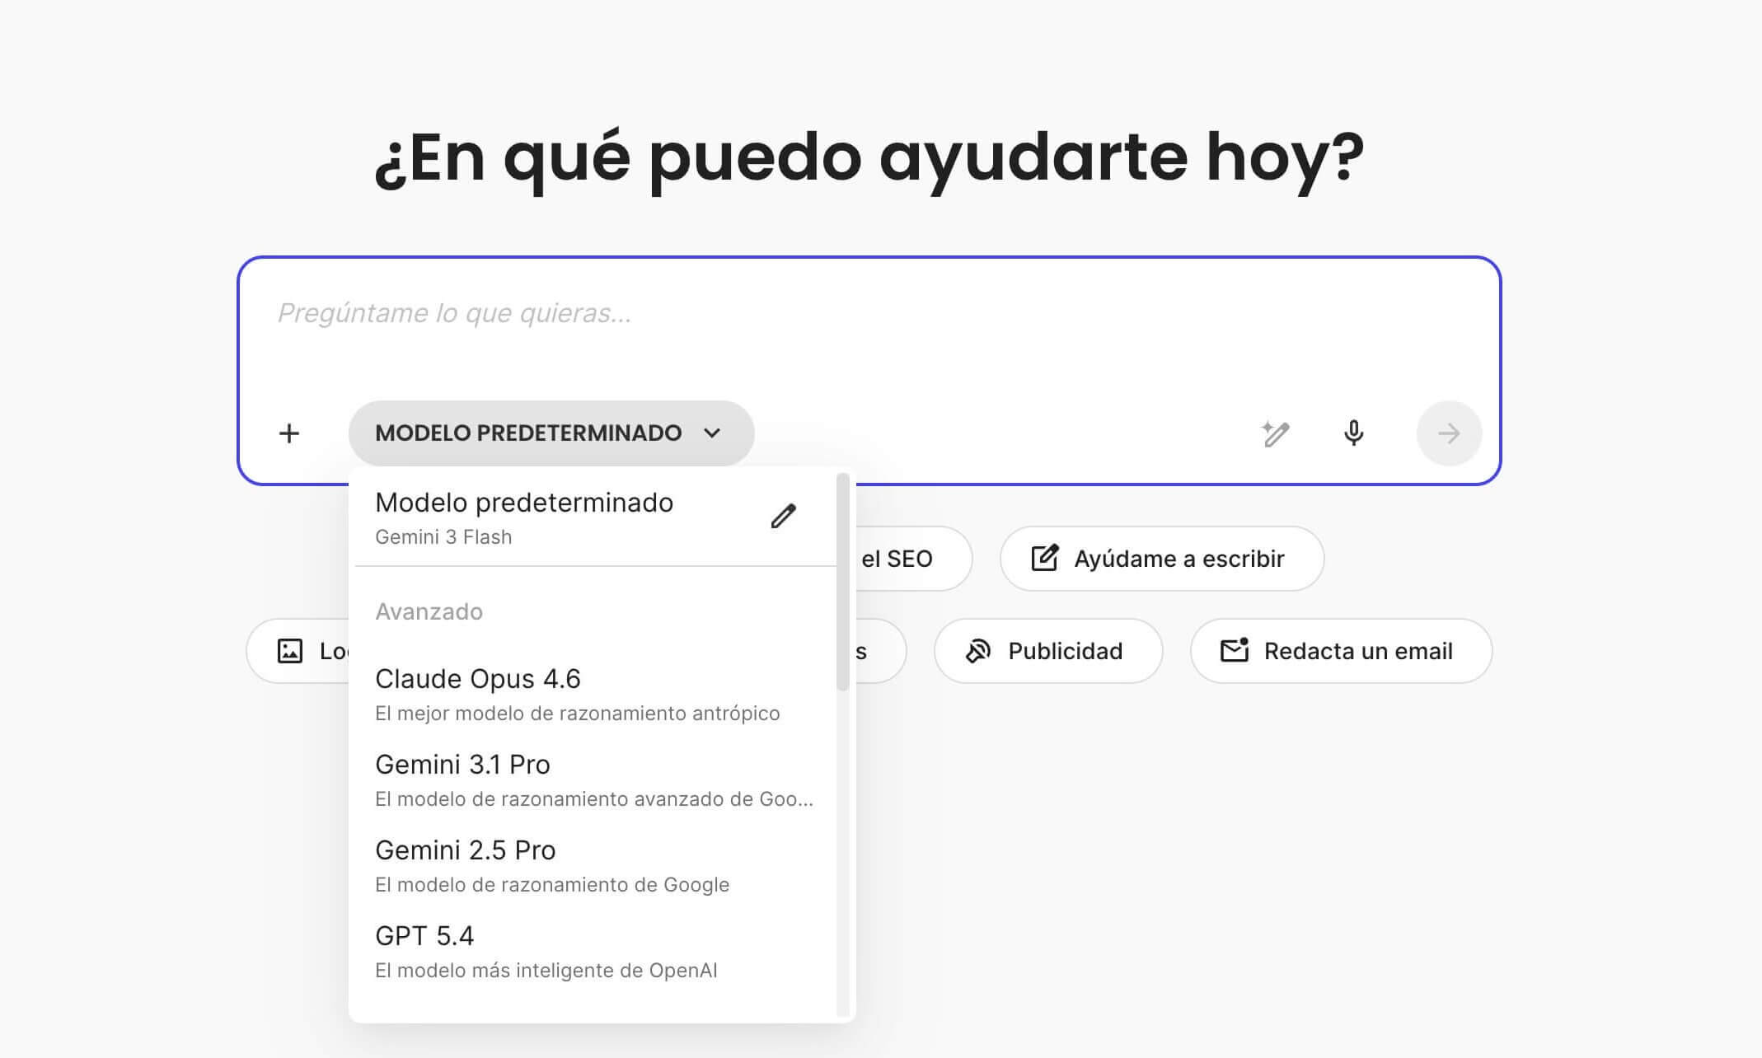The image size is (1762, 1058).
Task: Click 'El modelo más inteligente de OpenAI' text
Action: [546, 971]
